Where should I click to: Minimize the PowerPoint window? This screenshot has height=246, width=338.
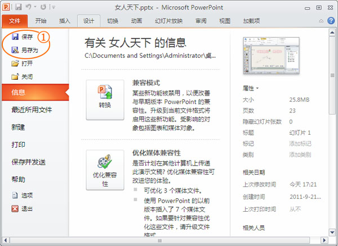click(x=308, y=8)
